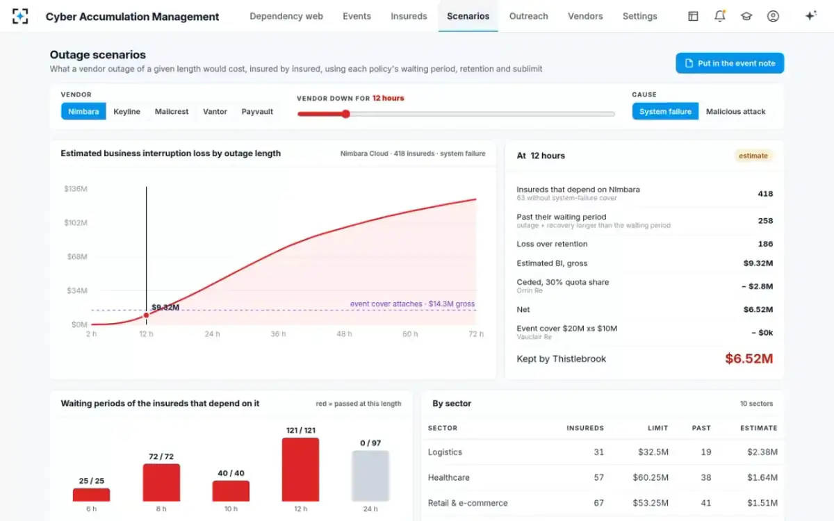
Task: Click the event cover attaches $14.3M gross label
Action: [412, 304]
